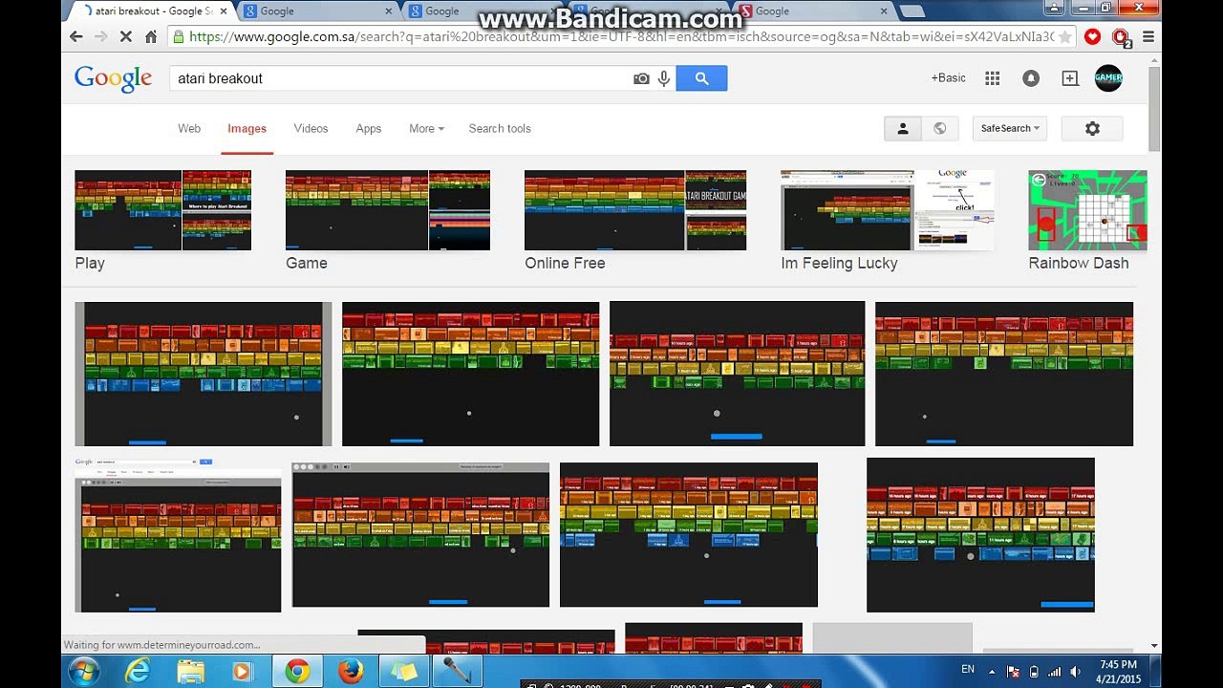Viewport: 1223px width, 688px height.
Task: Expand the More search menu
Action: [x=426, y=128]
